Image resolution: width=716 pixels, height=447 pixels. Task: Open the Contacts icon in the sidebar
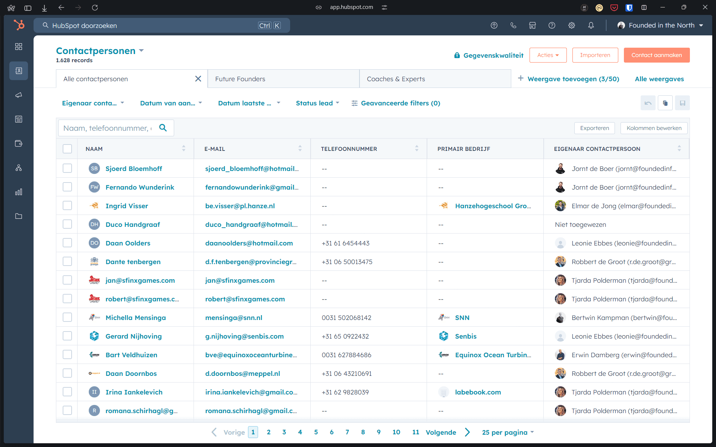point(19,71)
